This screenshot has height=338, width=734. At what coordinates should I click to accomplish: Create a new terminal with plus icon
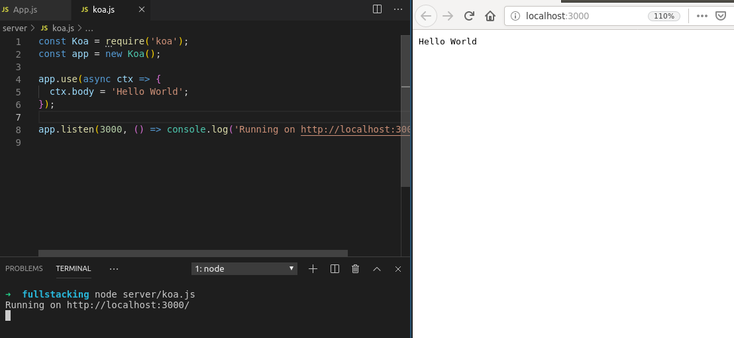click(313, 268)
